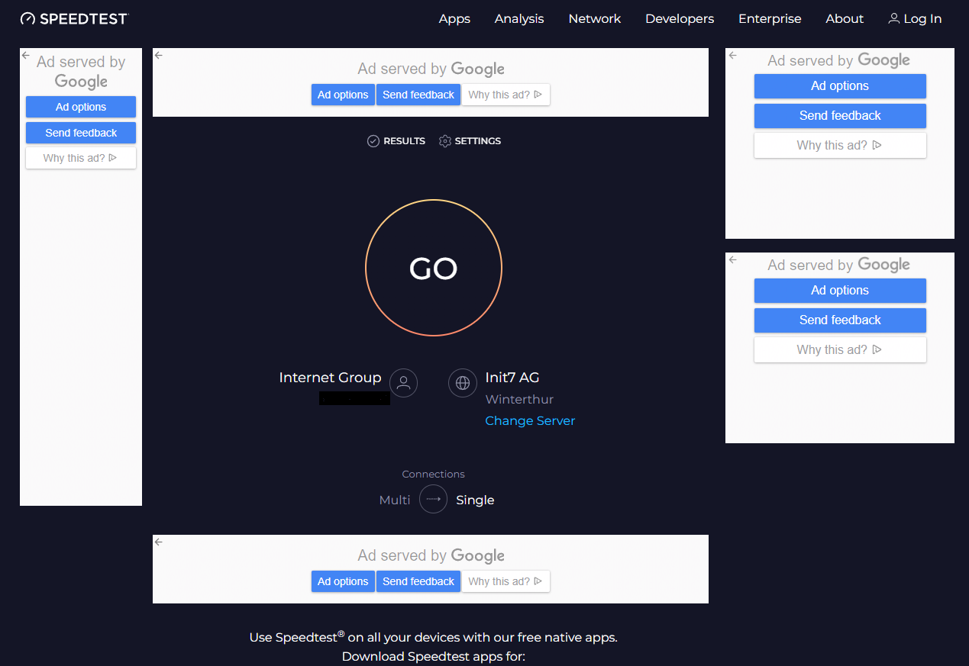Click the globe icon next to Init7 AG

point(462,383)
